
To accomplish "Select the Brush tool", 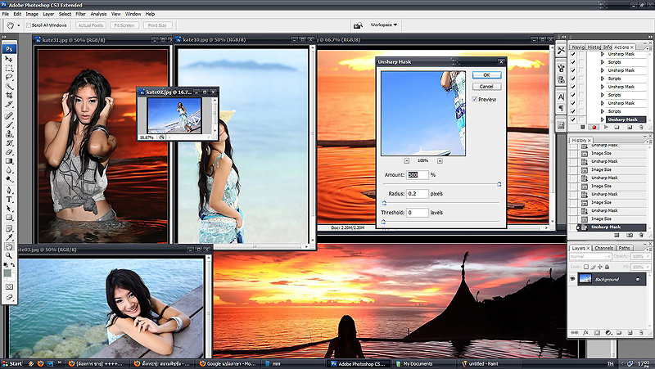I will pyautogui.click(x=9, y=125).
